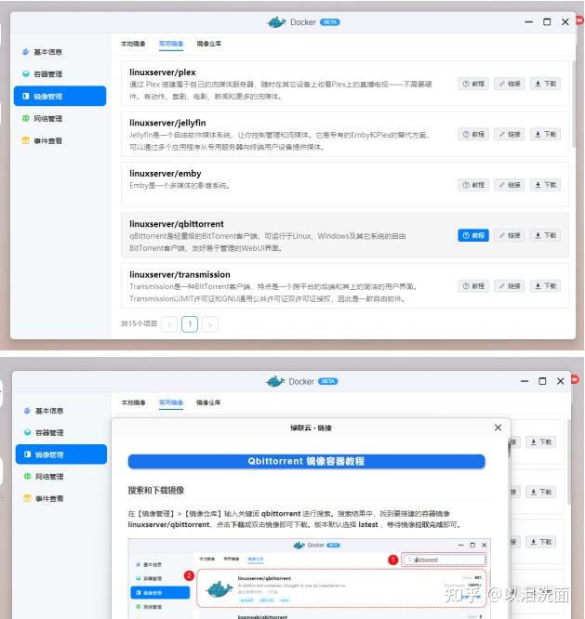
Task: Click 下载 for linuxserver/plex image
Action: point(545,84)
